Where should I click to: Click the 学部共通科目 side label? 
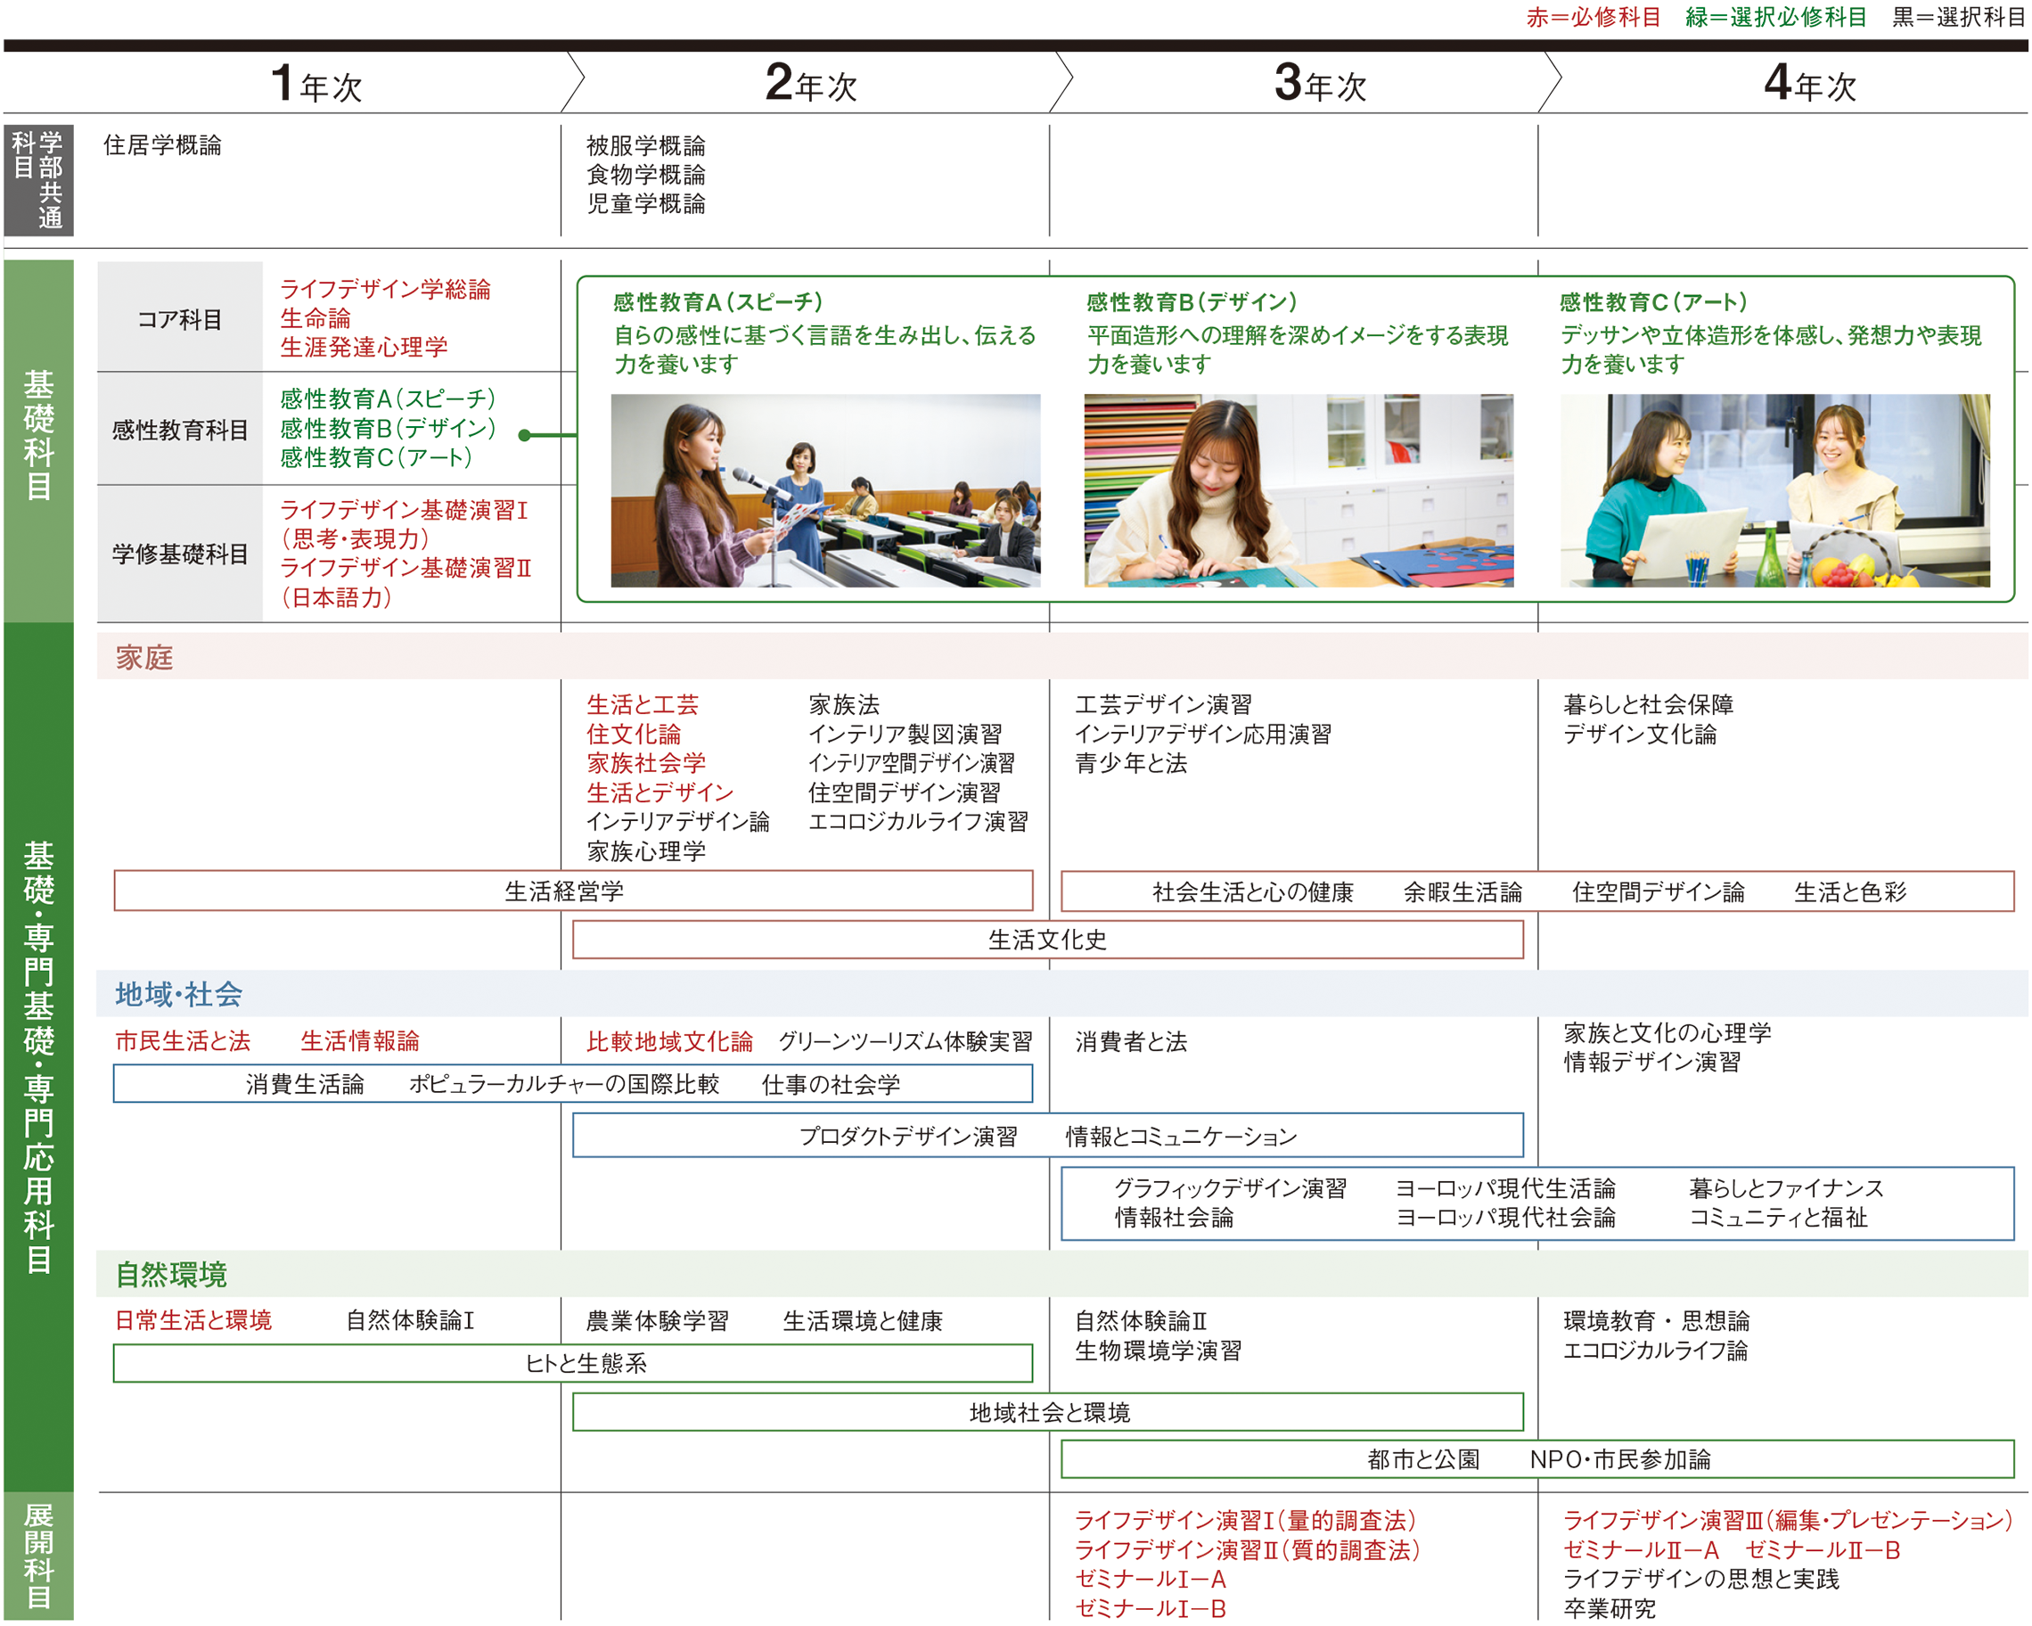(38, 180)
